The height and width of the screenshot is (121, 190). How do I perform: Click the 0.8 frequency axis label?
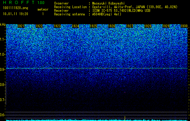point(2,85)
